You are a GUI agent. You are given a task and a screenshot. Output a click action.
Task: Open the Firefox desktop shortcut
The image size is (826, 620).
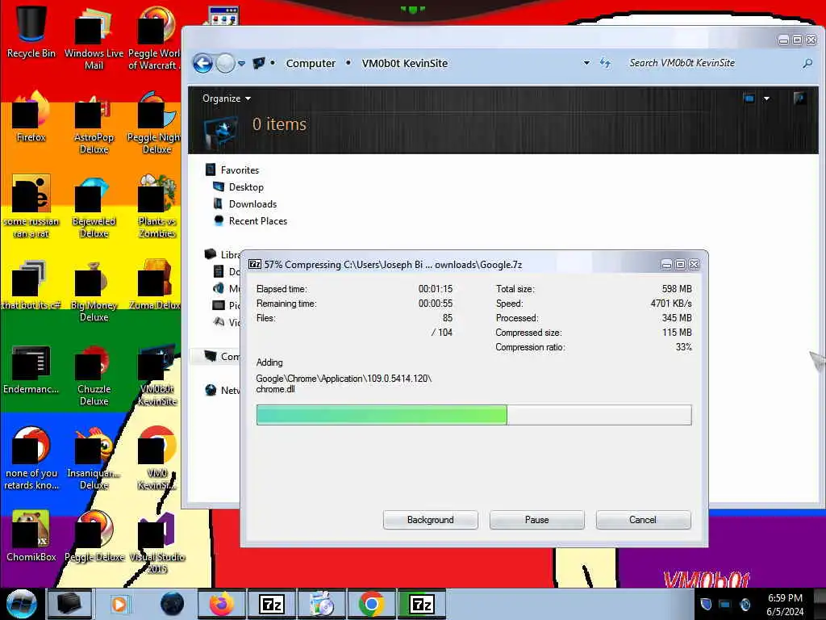pos(31,116)
